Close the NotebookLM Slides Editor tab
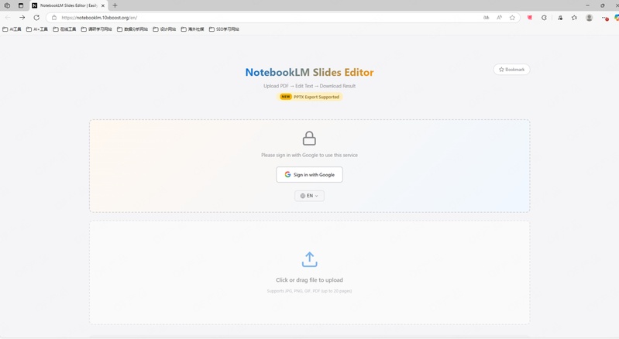 103,5
